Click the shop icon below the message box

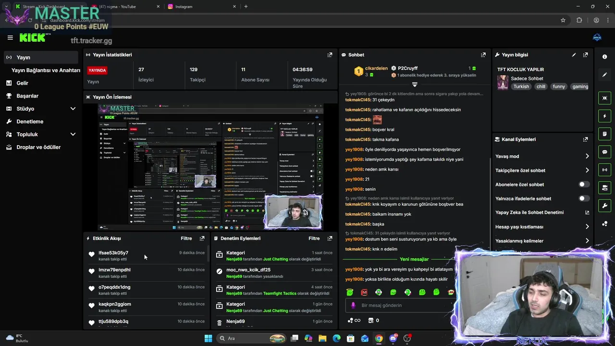tap(370, 321)
